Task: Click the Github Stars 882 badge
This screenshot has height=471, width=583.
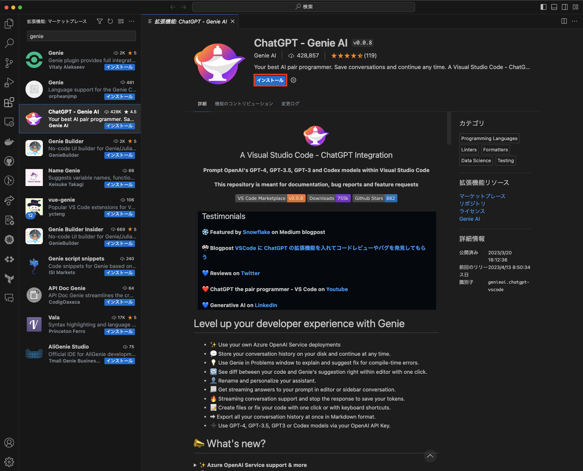Action: [375, 198]
